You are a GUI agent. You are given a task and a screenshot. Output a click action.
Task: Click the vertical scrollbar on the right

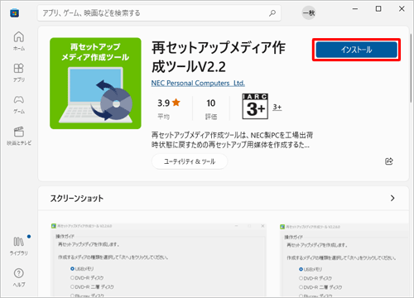click(412, 67)
